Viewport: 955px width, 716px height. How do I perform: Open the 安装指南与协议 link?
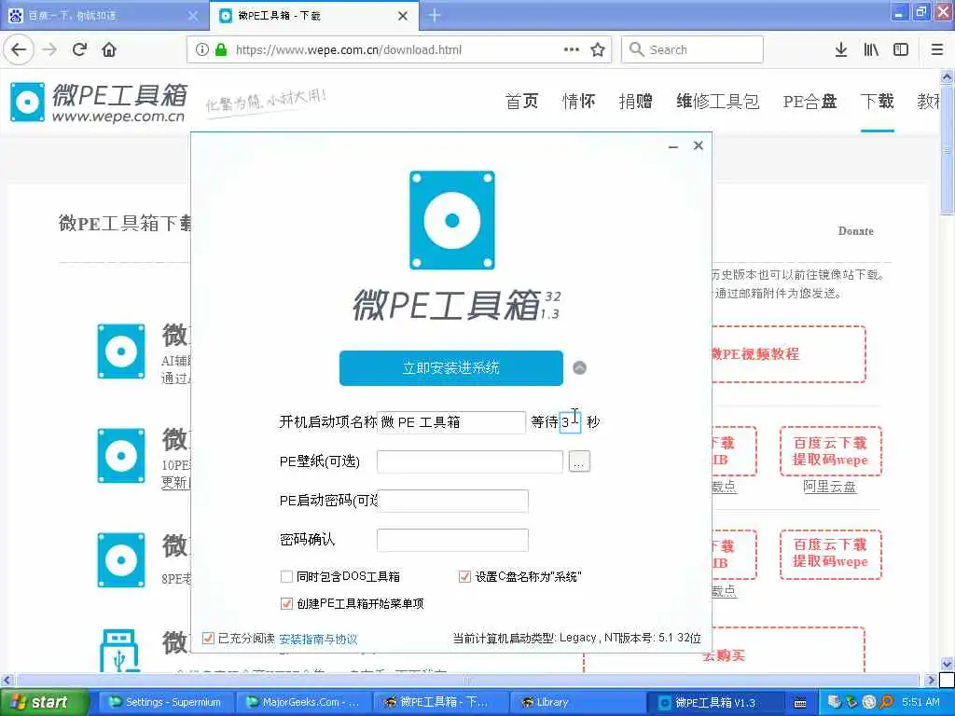click(x=318, y=639)
